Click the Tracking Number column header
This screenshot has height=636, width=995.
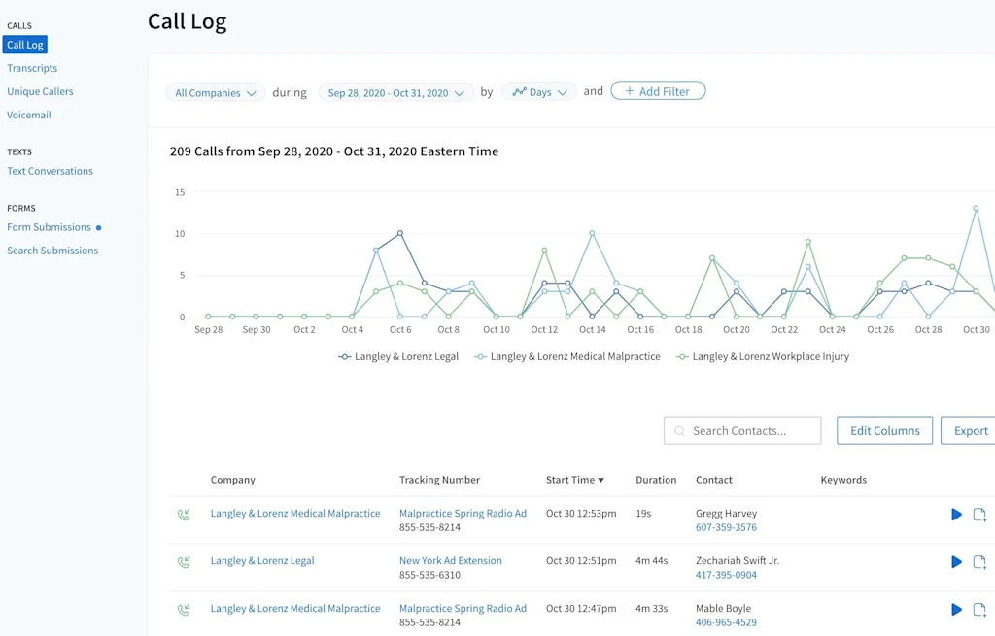click(440, 480)
